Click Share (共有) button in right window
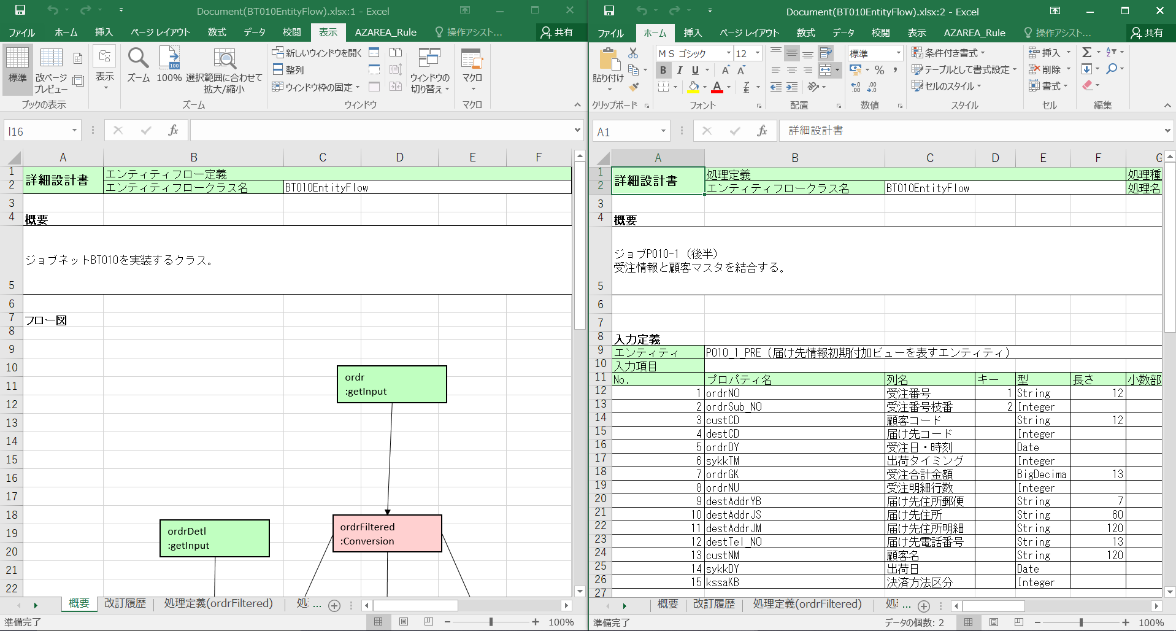Viewport: 1176px width, 631px height. click(1147, 33)
